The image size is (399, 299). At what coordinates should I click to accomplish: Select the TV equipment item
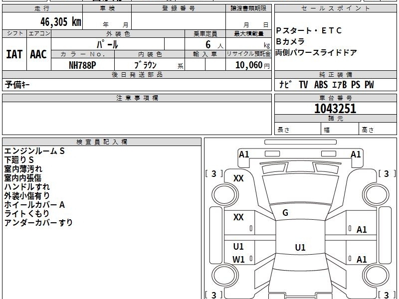coord(303,84)
